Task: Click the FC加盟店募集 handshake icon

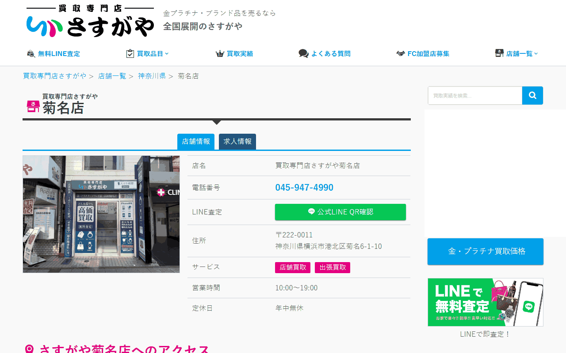Action: click(x=401, y=54)
